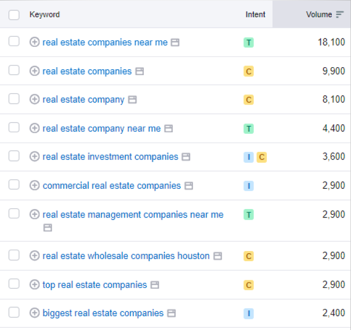Open SERP icon for 'real estate investment companies'
351x330 pixels.
click(x=186, y=157)
